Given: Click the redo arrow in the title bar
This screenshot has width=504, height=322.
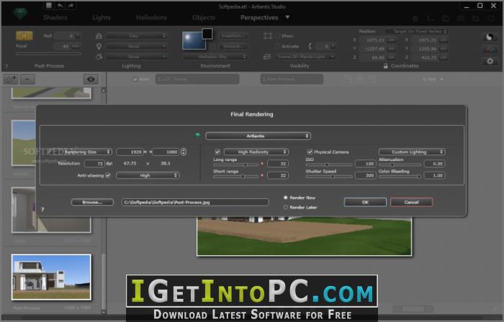Looking at the screenshot, I should click(x=71, y=6).
